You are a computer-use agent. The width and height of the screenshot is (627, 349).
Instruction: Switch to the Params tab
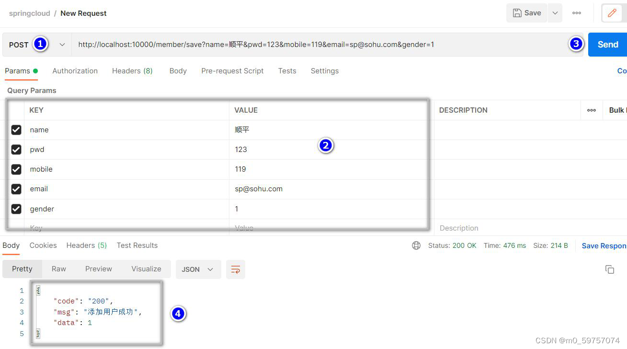(x=21, y=71)
